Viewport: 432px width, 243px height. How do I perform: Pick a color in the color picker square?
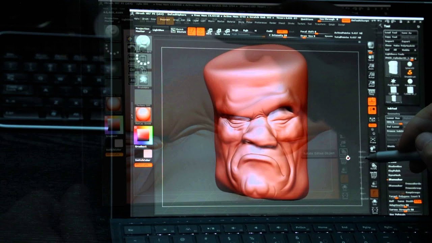tap(143, 135)
